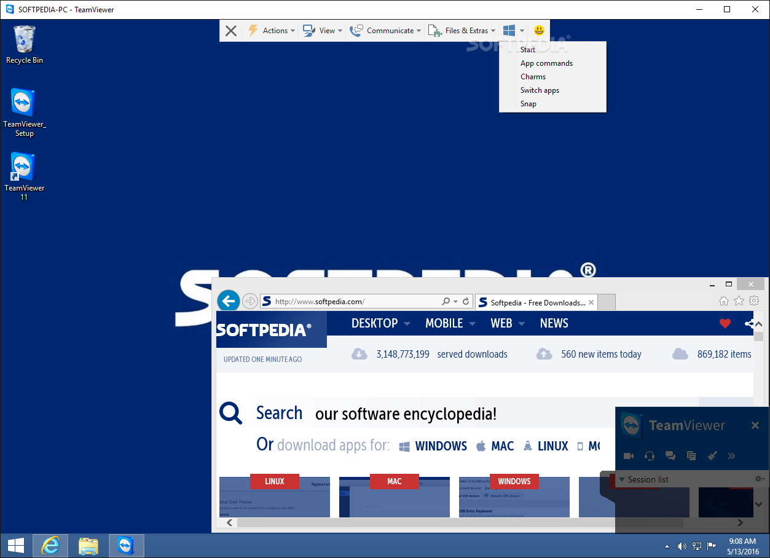The width and height of the screenshot is (770, 558).
Task: Open Internet Explorer from the taskbar
Action: [50, 546]
